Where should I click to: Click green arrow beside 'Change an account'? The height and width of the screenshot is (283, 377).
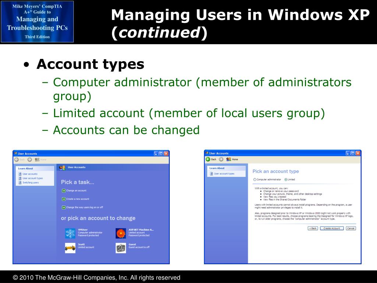click(x=64, y=191)
